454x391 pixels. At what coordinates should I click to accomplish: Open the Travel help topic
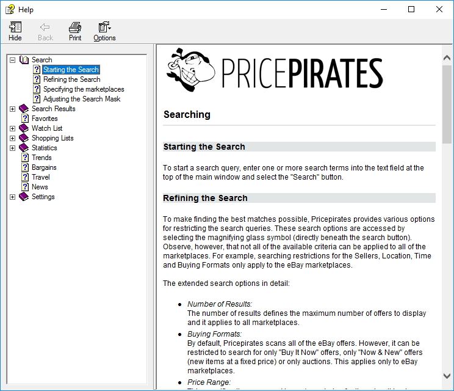point(41,177)
